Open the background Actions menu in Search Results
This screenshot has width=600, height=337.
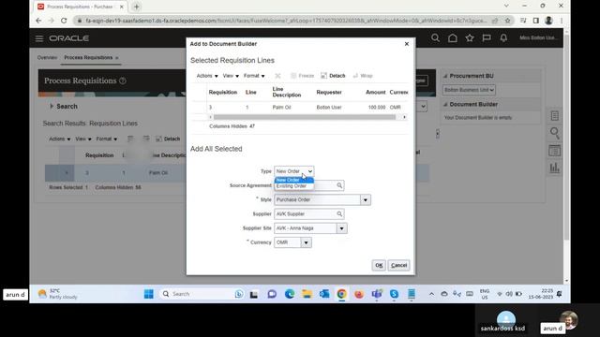click(60, 139)
